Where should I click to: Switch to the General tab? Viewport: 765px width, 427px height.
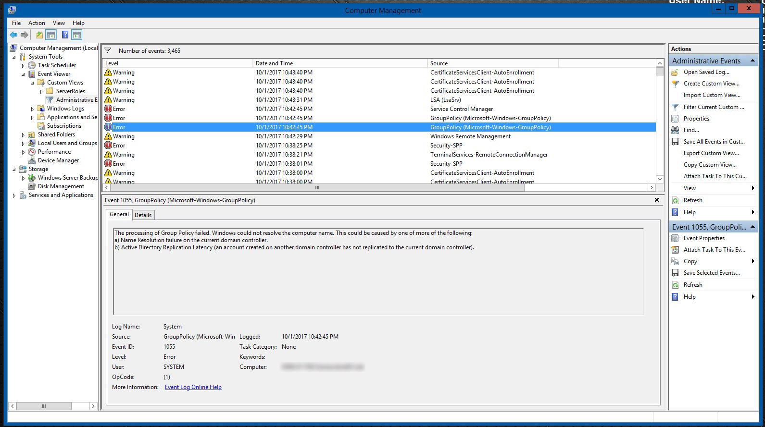click(x=119, y=214)
